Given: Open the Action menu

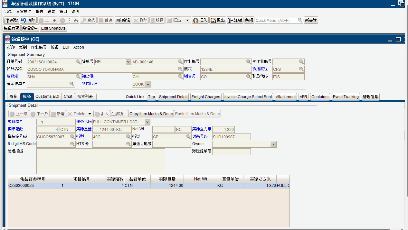Looking at the screenshot, I should pos(79,47).
